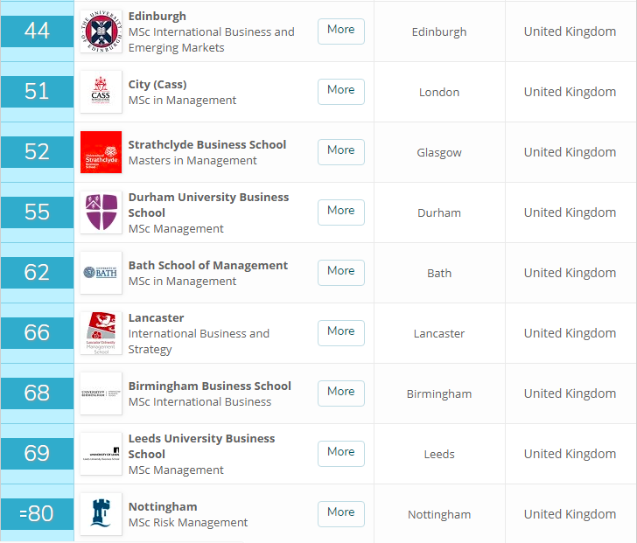Click the red Strathclyde Business School logo

click(x=101, y=152)
